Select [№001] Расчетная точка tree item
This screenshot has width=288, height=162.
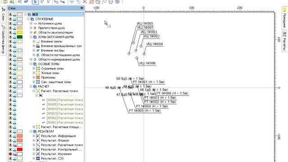click(x=65, y=122)
